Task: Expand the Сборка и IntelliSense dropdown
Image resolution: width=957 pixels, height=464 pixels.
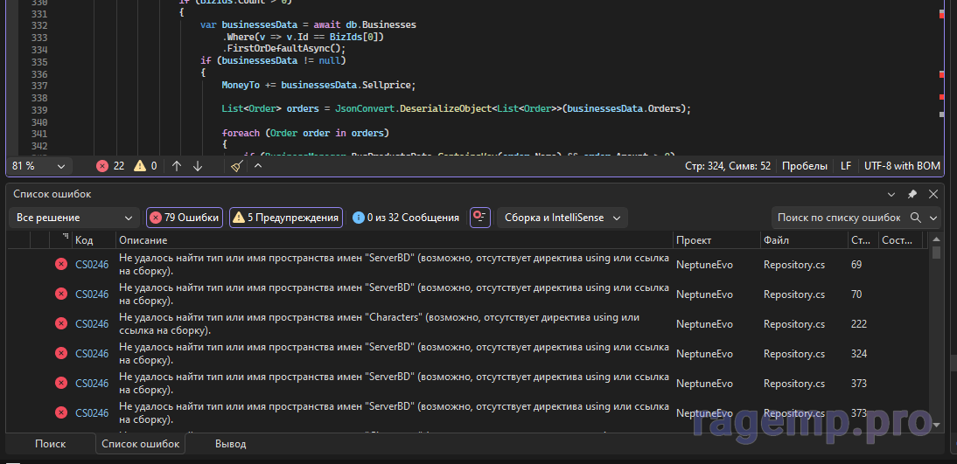Action: pos(562,218)
